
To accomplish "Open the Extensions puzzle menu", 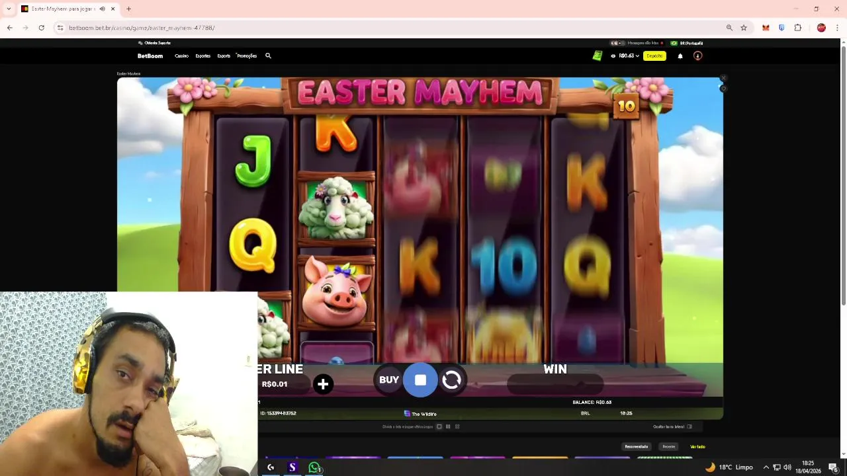I will tap(797, 28).
